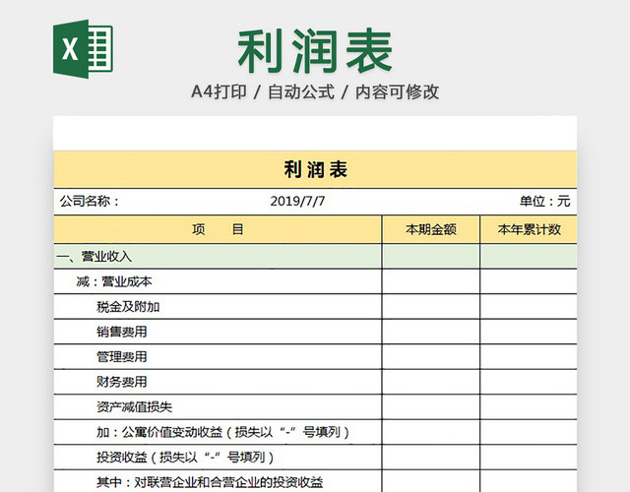This screenshot has width=630, height=492.
Task: Click 本年累计数 cell for 营业收入 row
Action: tap(529, 256)
